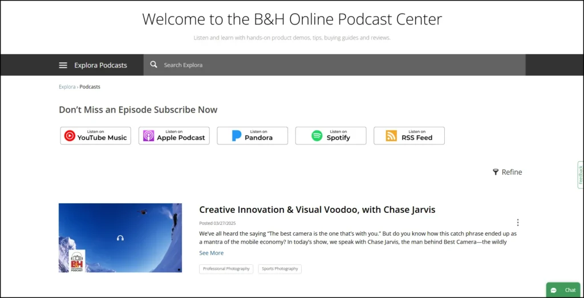
Task: Listen on Spotify button
Action: coord(331,136)
